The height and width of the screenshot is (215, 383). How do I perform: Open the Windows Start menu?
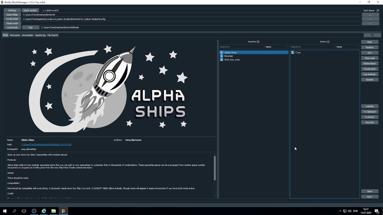(x=5, y=211)
